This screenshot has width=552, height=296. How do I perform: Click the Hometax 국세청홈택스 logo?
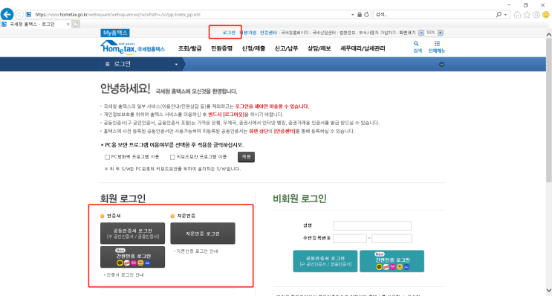[x=132, y=48]
